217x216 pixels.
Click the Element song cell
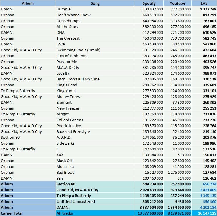pos(95,102)
